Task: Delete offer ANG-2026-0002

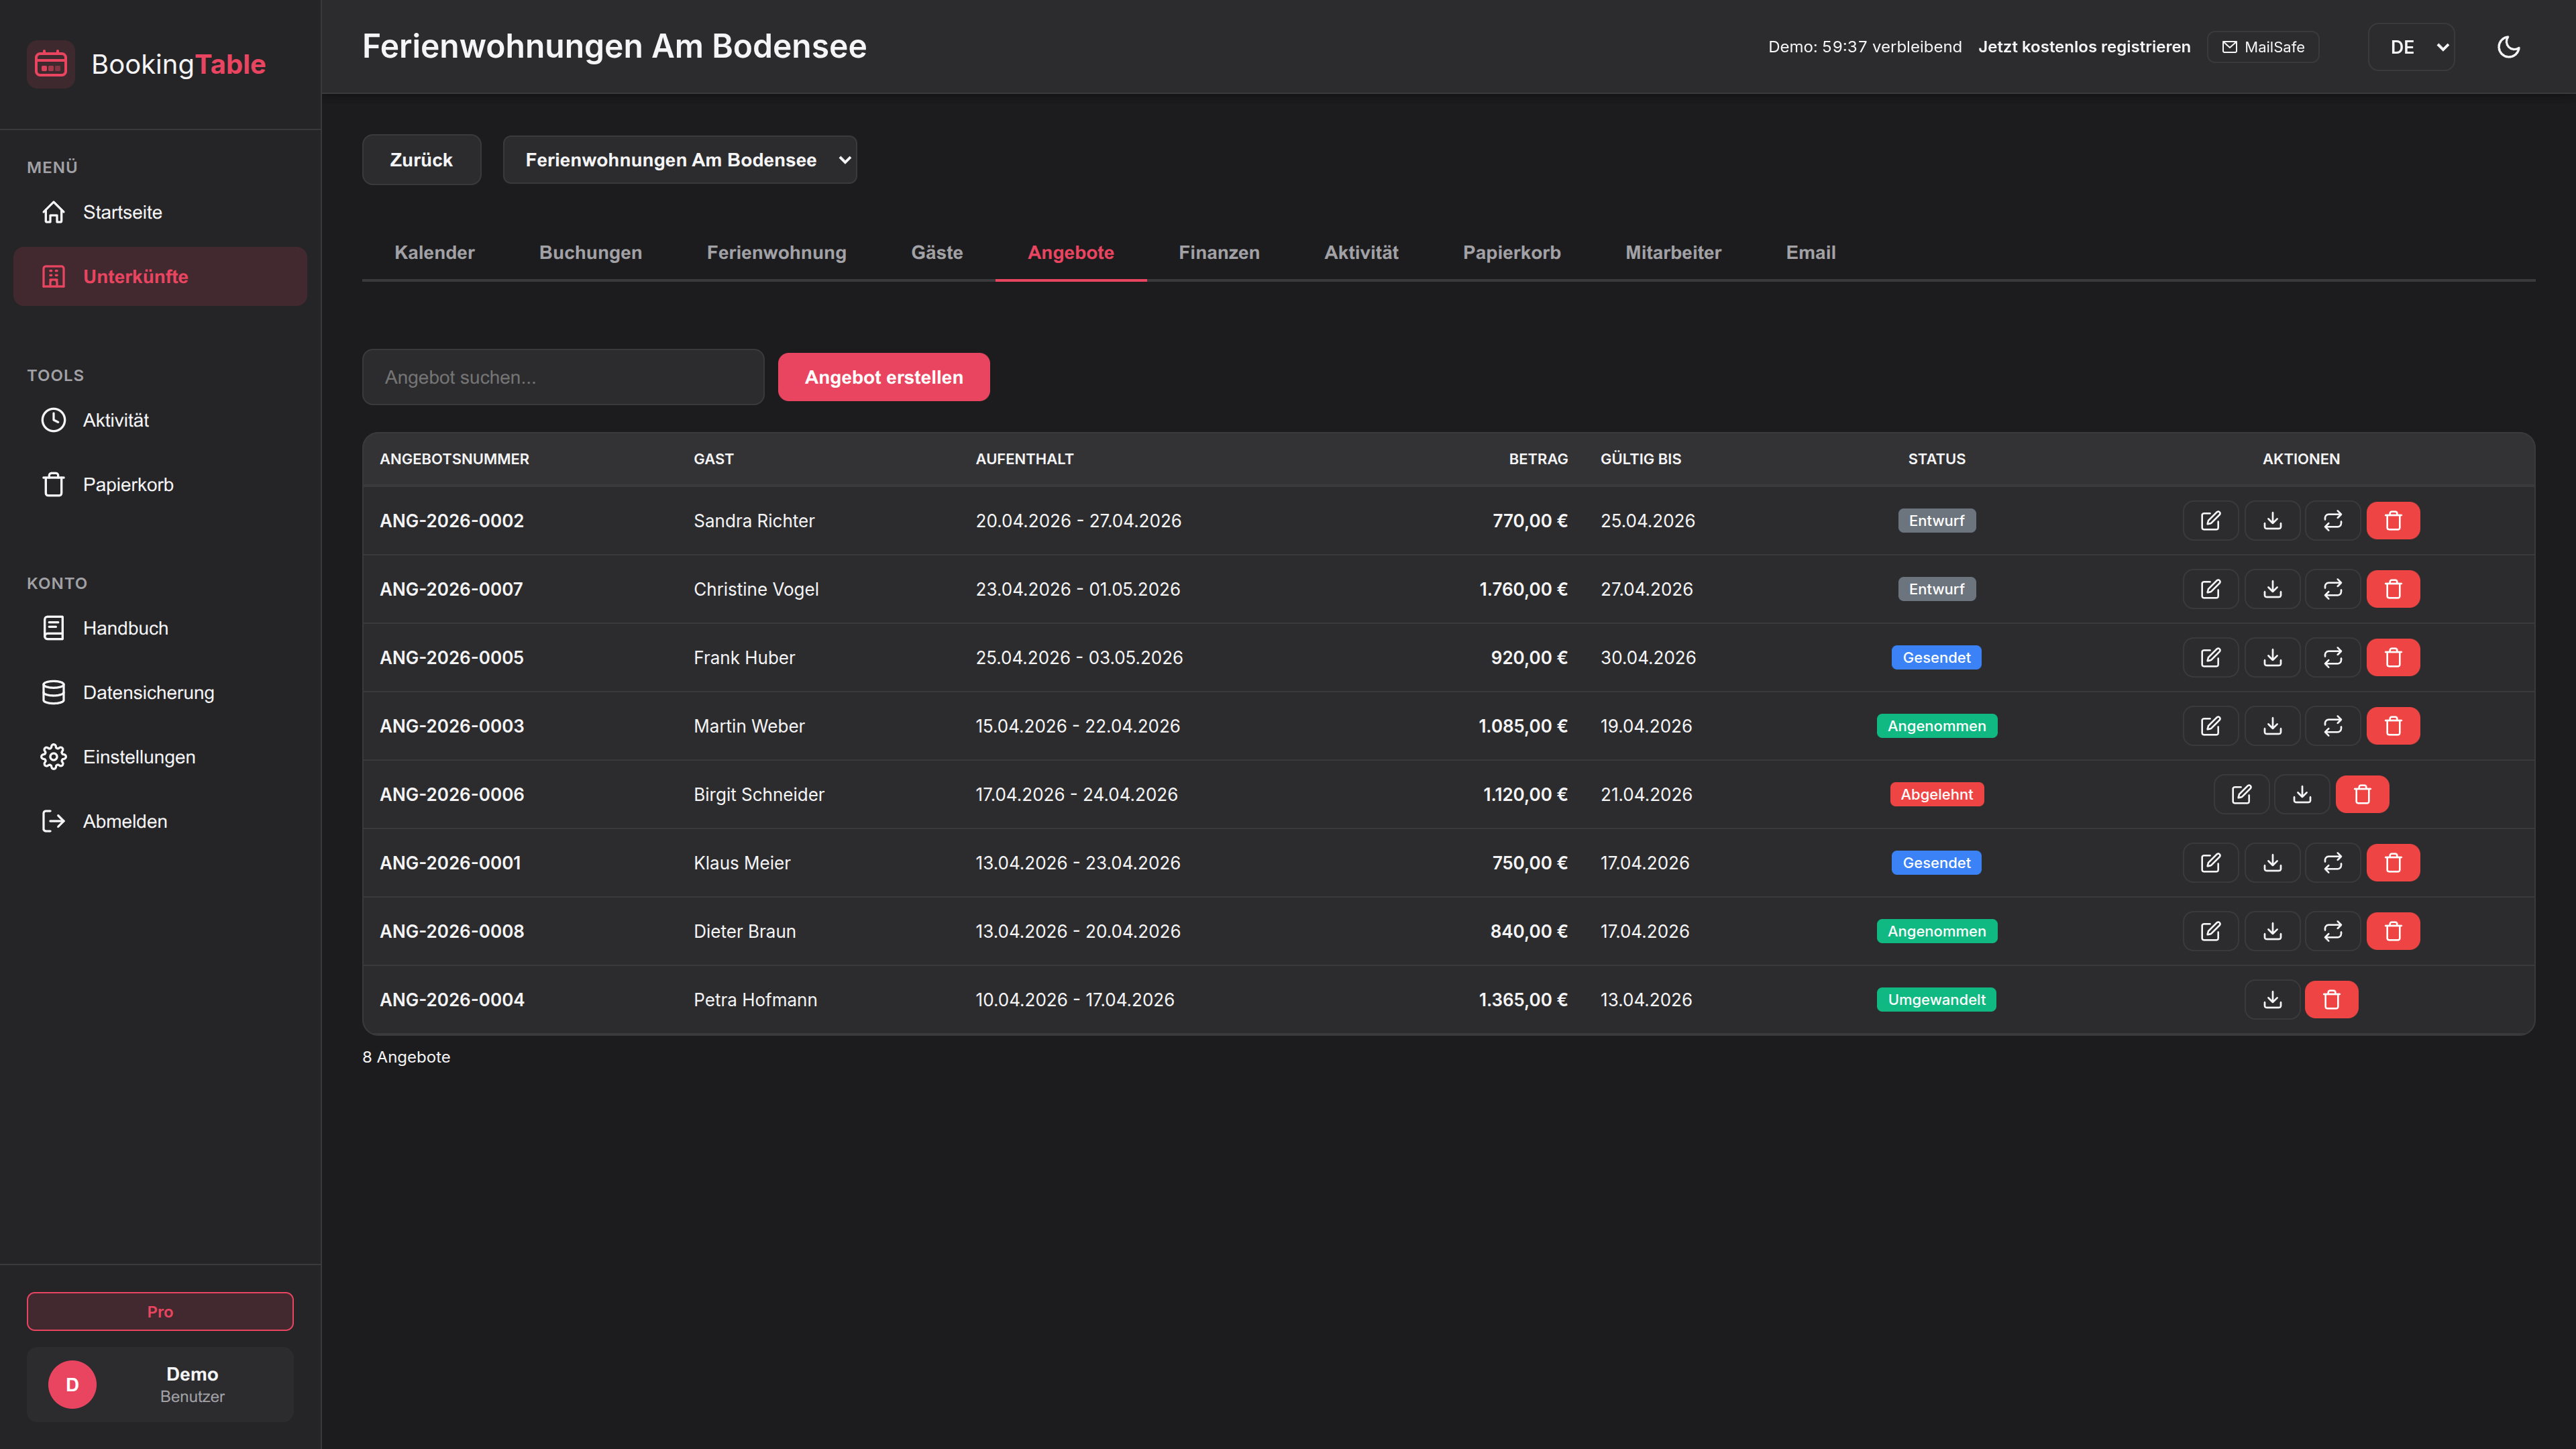Action: tap(2393, 520)
